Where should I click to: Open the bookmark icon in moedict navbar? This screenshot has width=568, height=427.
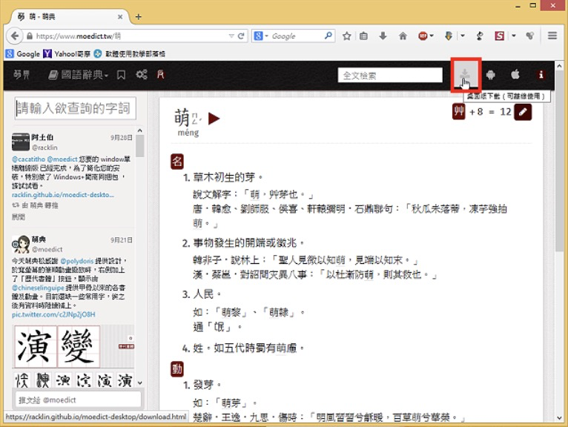click(x=121, y=75)
